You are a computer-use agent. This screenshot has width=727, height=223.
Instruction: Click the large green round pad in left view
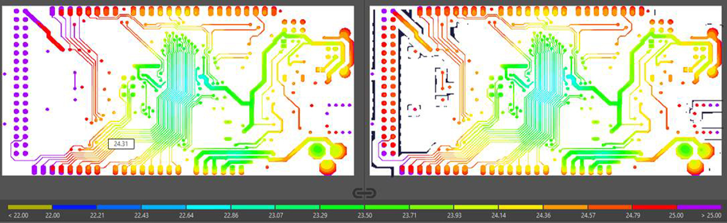316,151
